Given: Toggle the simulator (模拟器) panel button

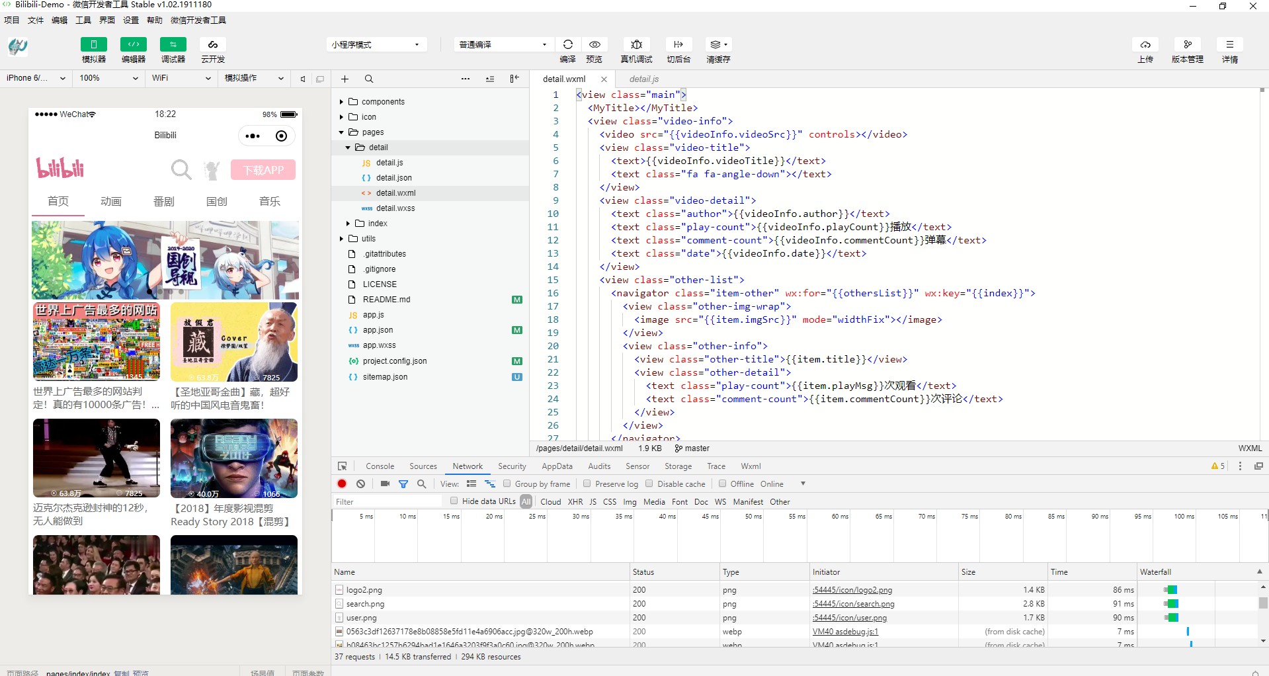Looking at the screenshot, I should click(x=94, y=44).
